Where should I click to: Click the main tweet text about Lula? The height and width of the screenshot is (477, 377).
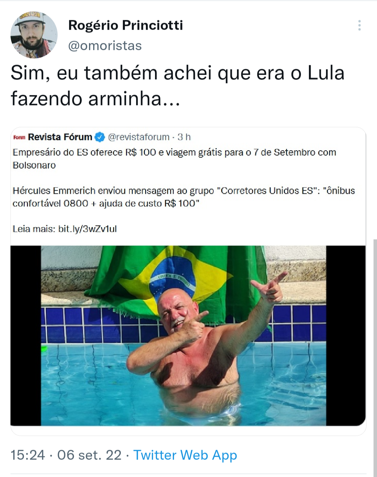pos(178,86)
